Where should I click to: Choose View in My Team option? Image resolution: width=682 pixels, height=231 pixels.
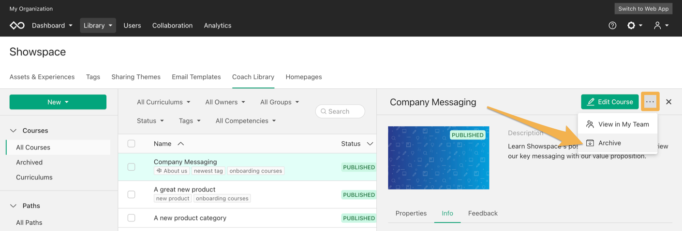pos(618,124)
